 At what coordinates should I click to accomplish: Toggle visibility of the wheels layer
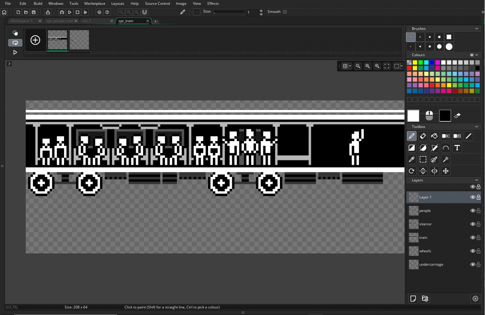pyautogui.click(x=472, y=251)
